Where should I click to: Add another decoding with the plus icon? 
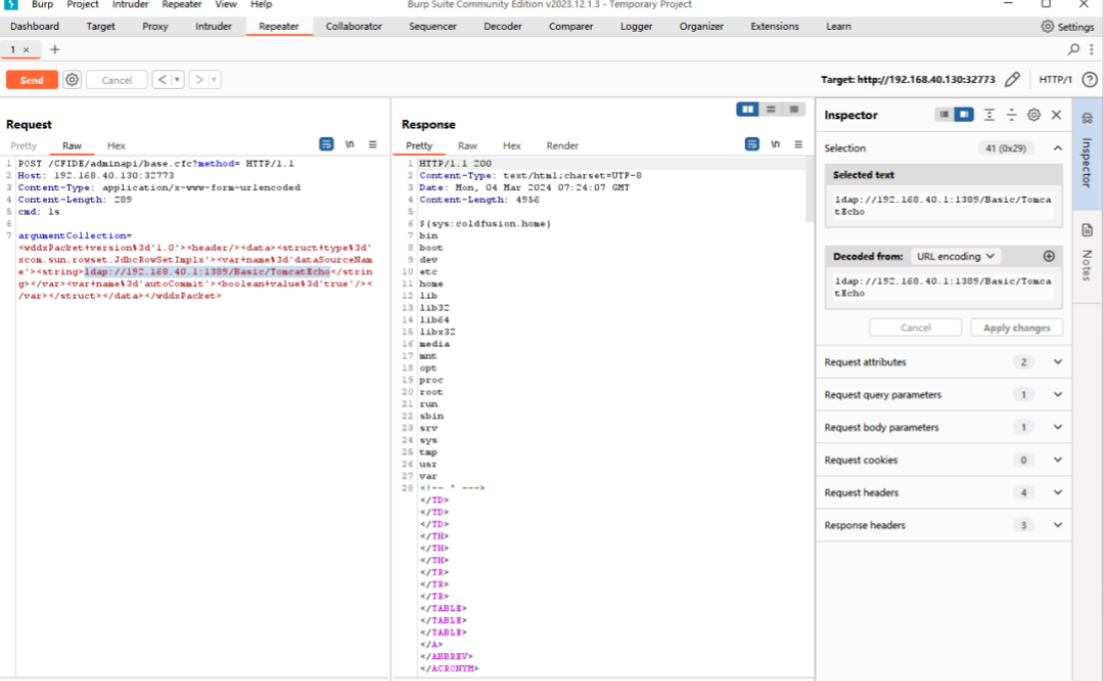[1048, 257]
